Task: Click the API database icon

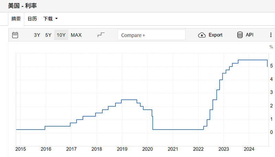Action: point(240,35)
